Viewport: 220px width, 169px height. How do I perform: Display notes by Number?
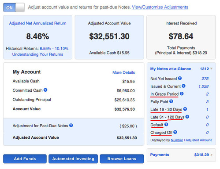(177, 140)
